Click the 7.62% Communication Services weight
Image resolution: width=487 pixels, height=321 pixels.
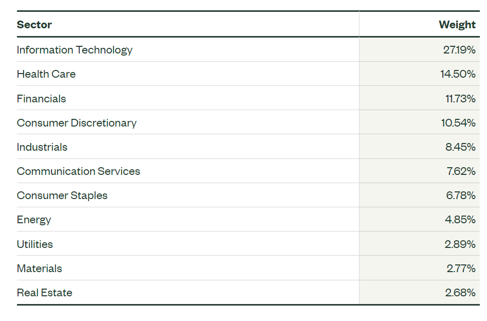pos(461,171)
